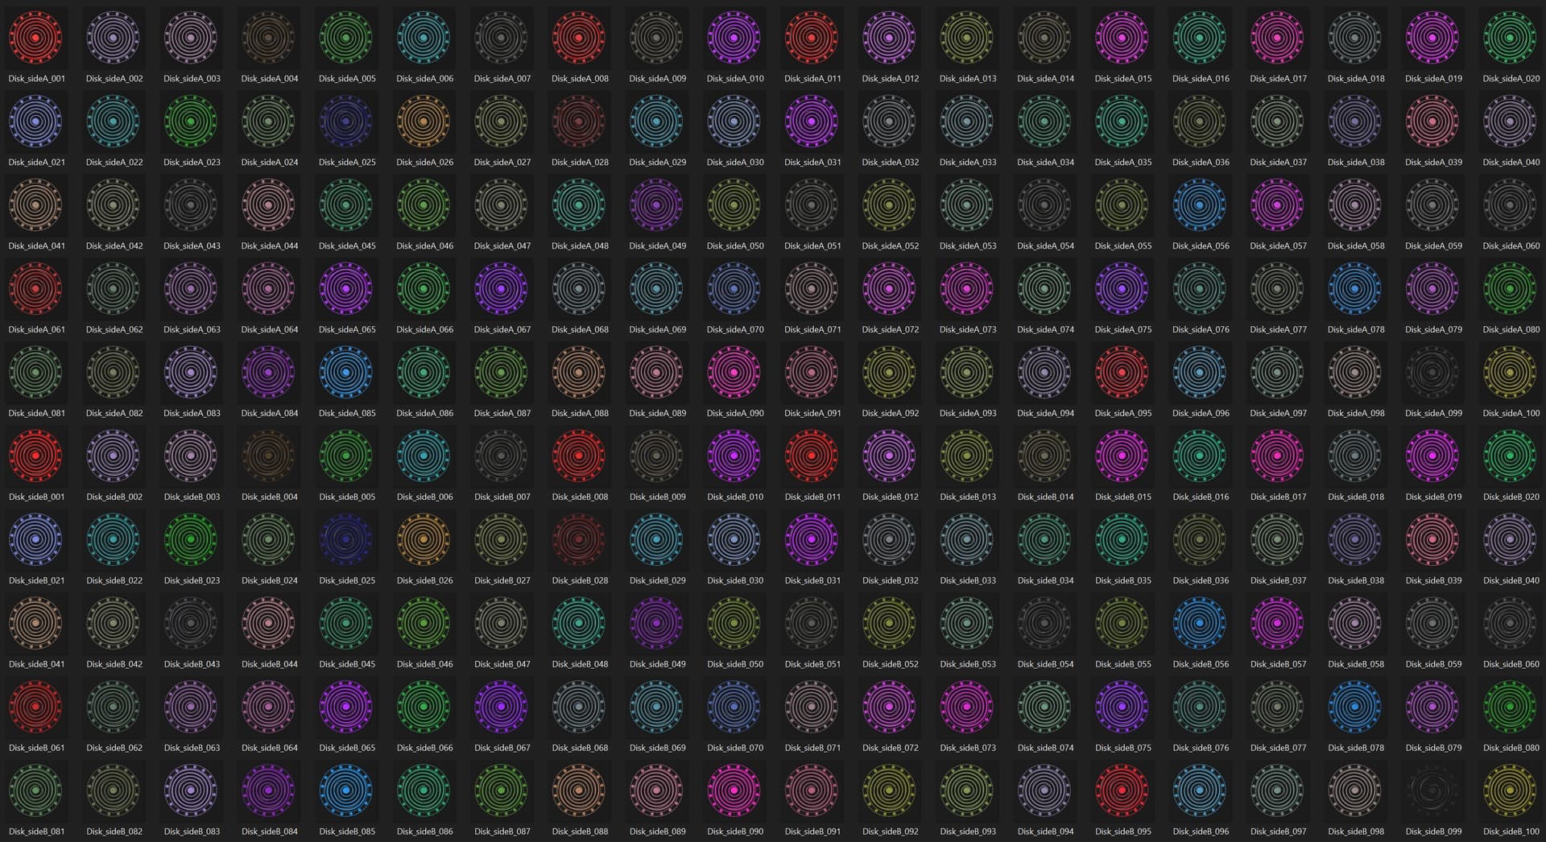Click the green swatch disk Disk_sideB_023

(x=190, y=540)
